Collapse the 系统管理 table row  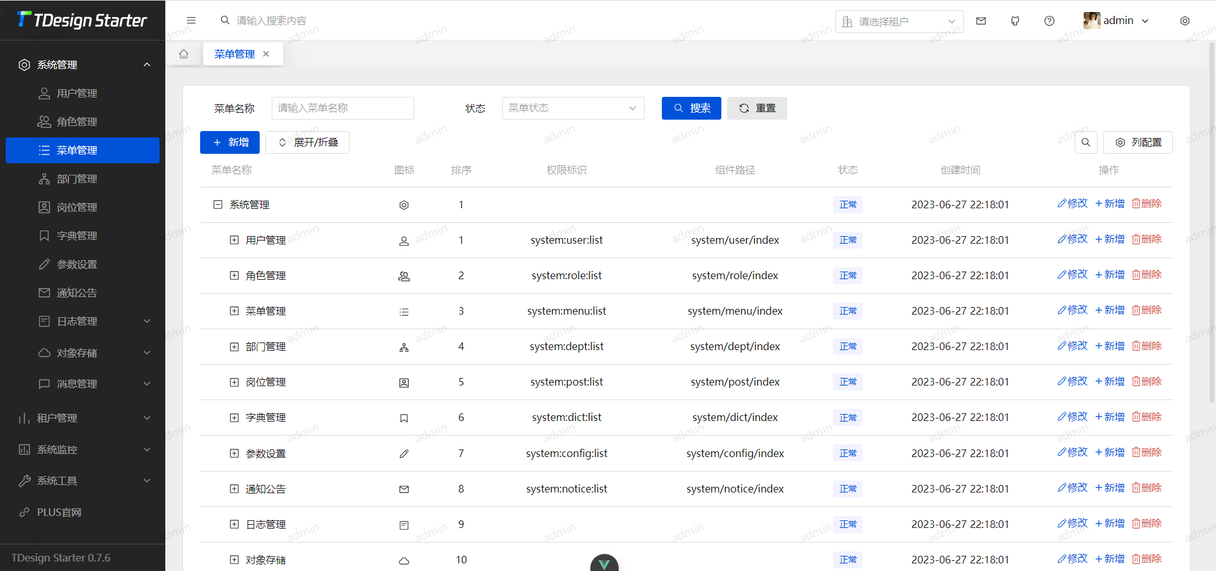tap(218, 204)
